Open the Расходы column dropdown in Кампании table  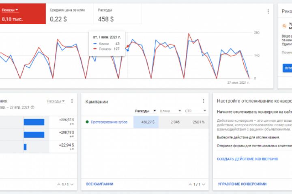coord(154,111)
